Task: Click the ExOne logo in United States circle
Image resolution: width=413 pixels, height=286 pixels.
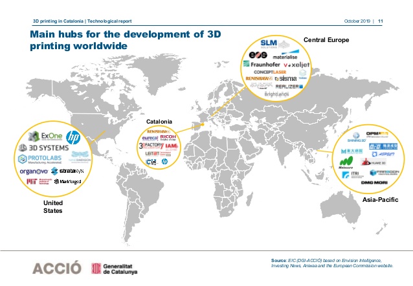Action: (x=45, y=136)
